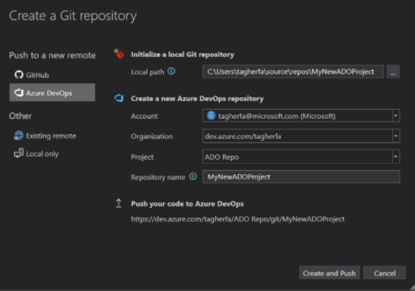Screen dimensions: 415x291
Task: Click the account avatar badge icon
Action: pos(211,115)
